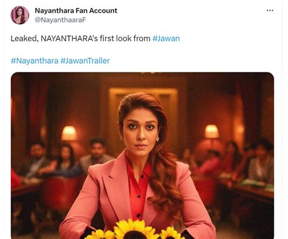Viewport: 288px width, 239px height.
Task: Click the glowing lamp on the photo's left
Action: click(x=69, y=133)
